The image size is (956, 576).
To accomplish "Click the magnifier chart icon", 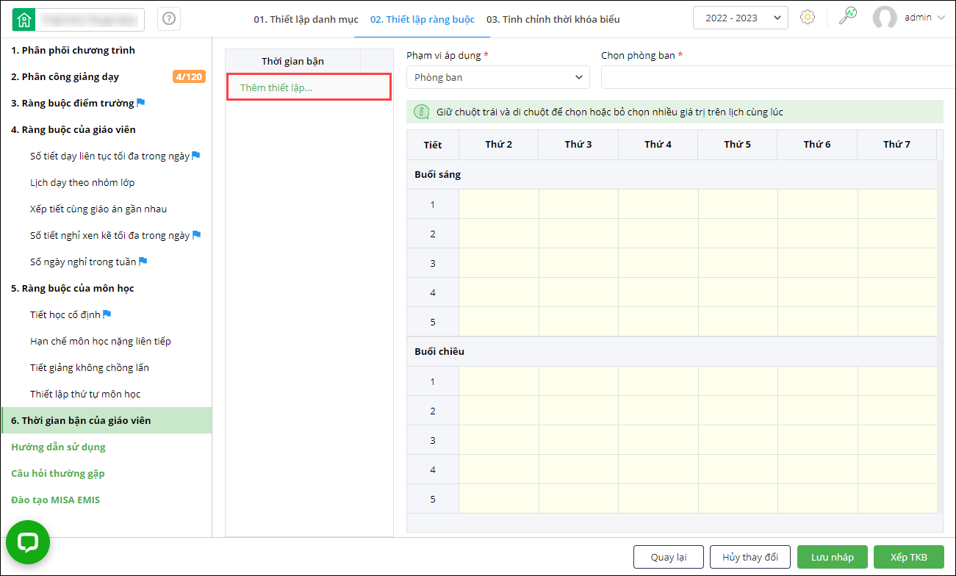I will click(x=848, y=17).
